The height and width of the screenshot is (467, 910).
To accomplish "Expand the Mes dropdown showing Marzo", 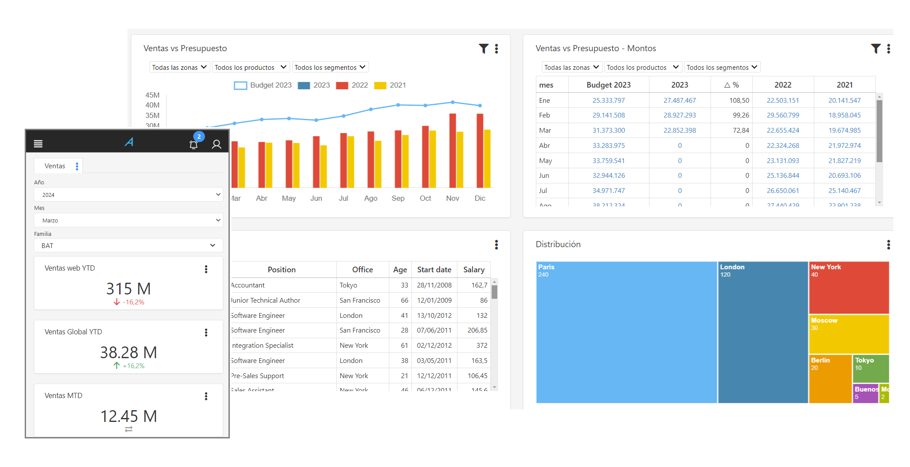I will (x=128, y=220).
